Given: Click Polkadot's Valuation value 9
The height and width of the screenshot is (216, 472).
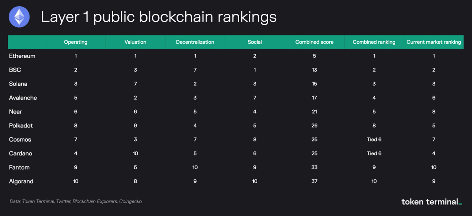Looking at the screenshot, I should click(135, 126).
